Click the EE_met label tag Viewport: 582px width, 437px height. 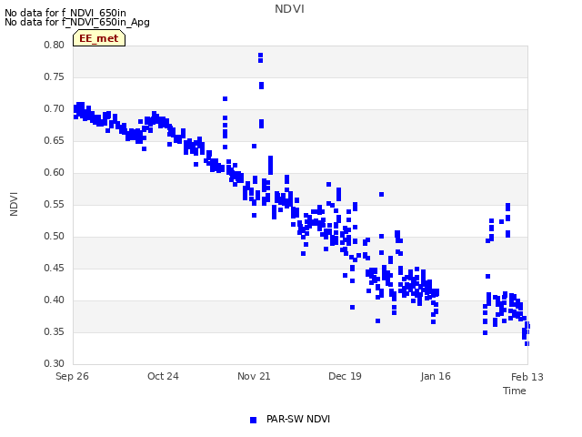[x=99, y=38]
